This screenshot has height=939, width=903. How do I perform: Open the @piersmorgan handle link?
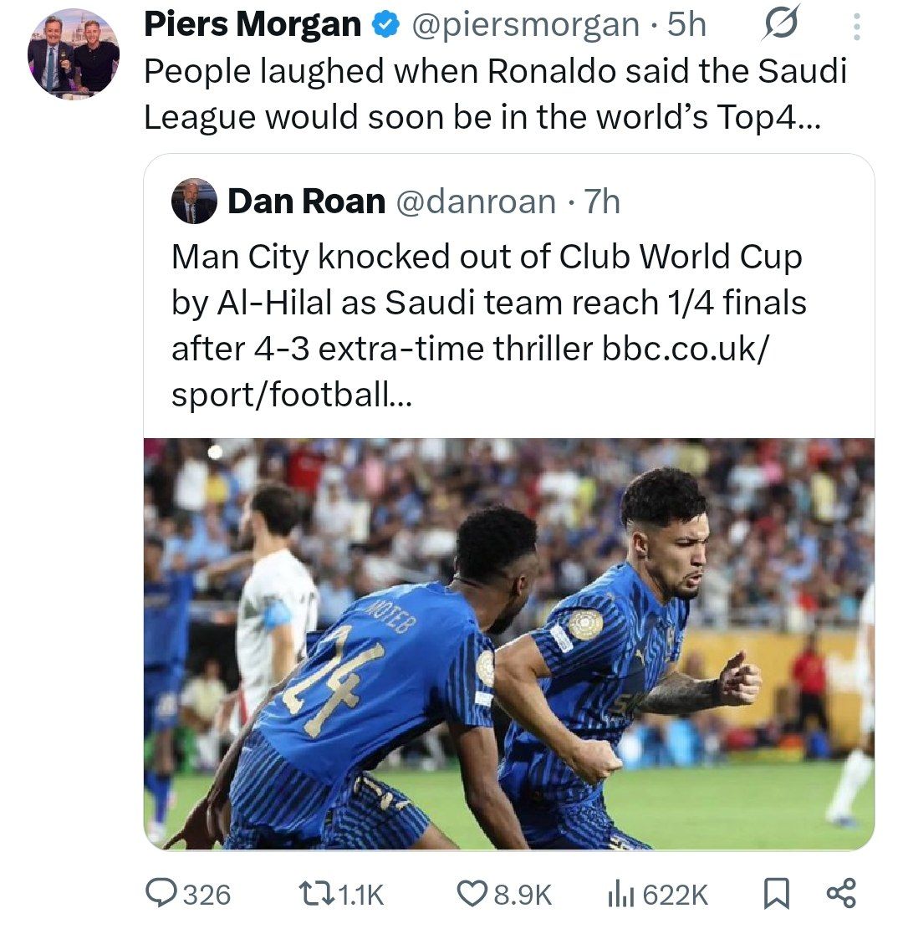[x=524, y=26]
